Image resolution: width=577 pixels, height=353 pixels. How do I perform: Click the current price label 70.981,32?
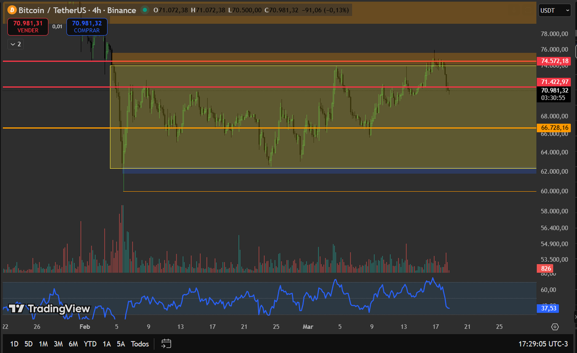[x=555, y=90]
